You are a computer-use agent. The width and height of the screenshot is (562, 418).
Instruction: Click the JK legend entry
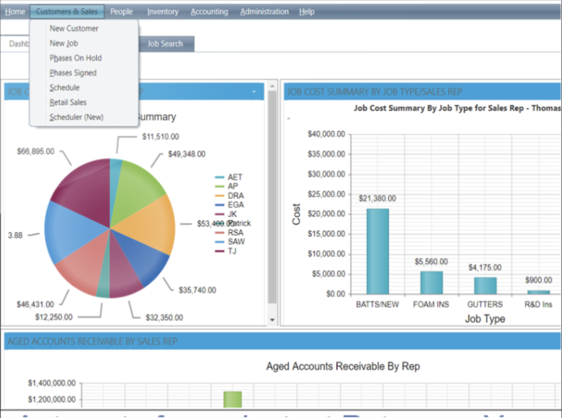click(226, 214)
